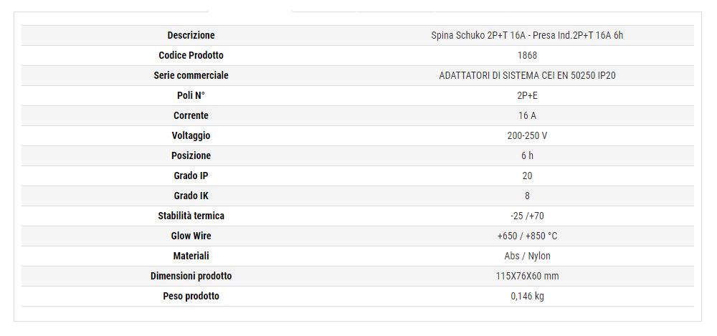Click the Codice Prodotto label
This screenshot has width=717, height=336.
click(191, 55)
